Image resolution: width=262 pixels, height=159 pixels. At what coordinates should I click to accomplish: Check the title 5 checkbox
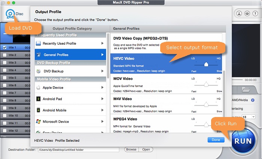[x=4, y=78]
